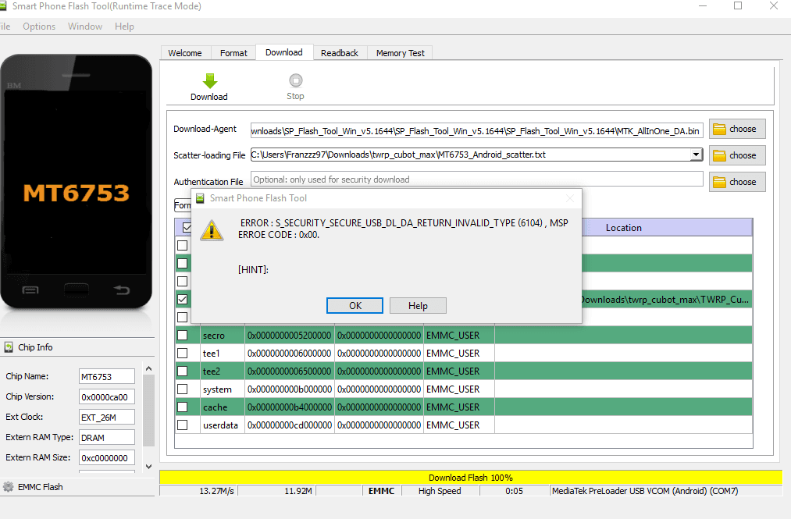Viewport: 791px width, 519px height.
Task: Click the High Speed status entry
Action: pyautogui.click(x=440, y=491)
